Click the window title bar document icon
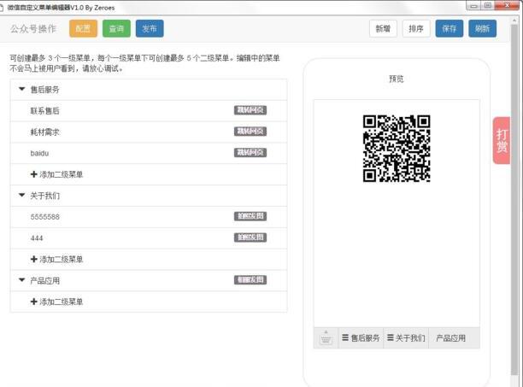This screenshot has height=387, width=523. pos(2,8)
